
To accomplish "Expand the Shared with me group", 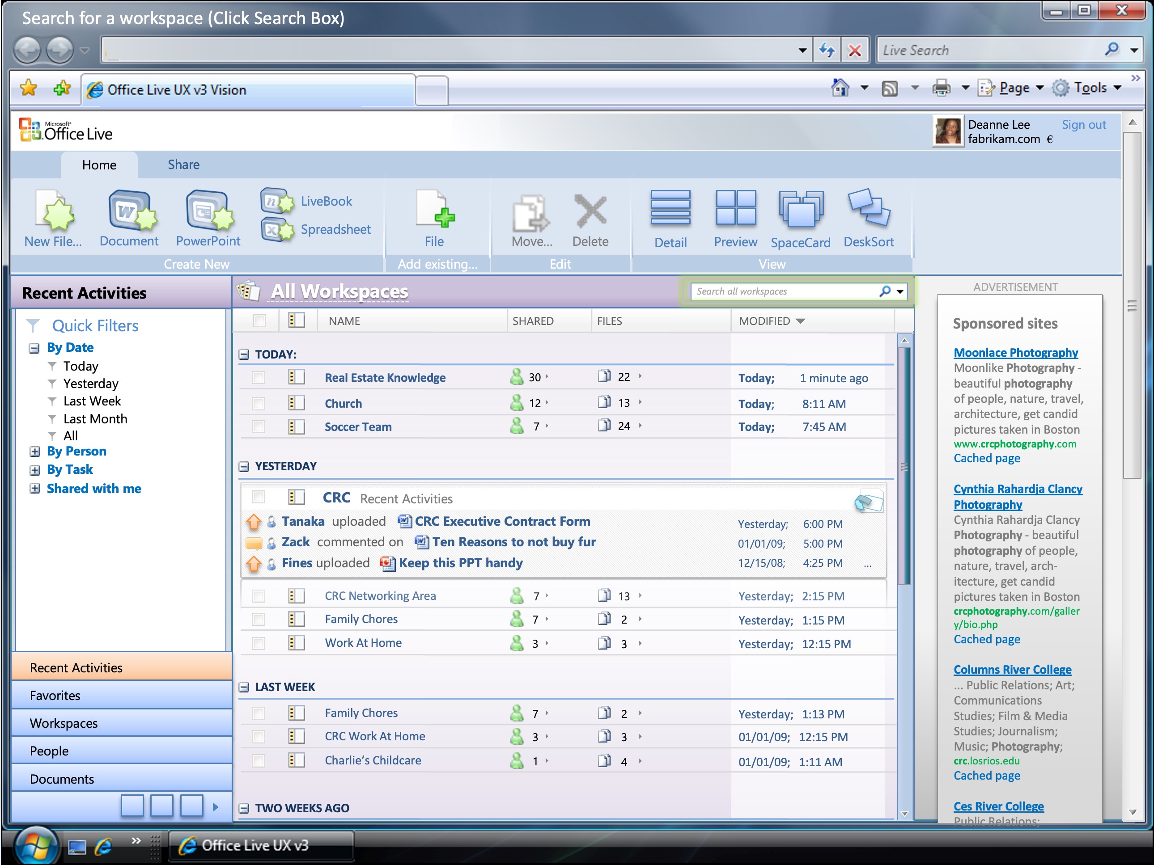I will [34, 489].
